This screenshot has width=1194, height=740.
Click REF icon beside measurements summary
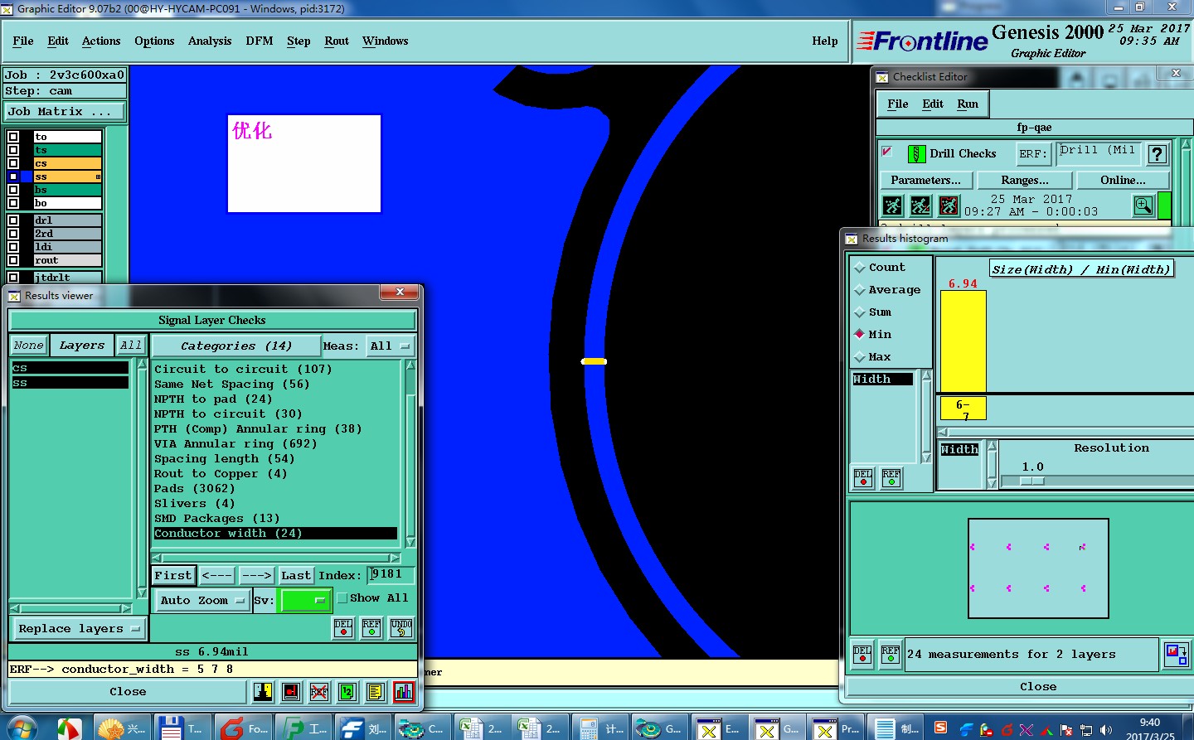pos(891,655)
